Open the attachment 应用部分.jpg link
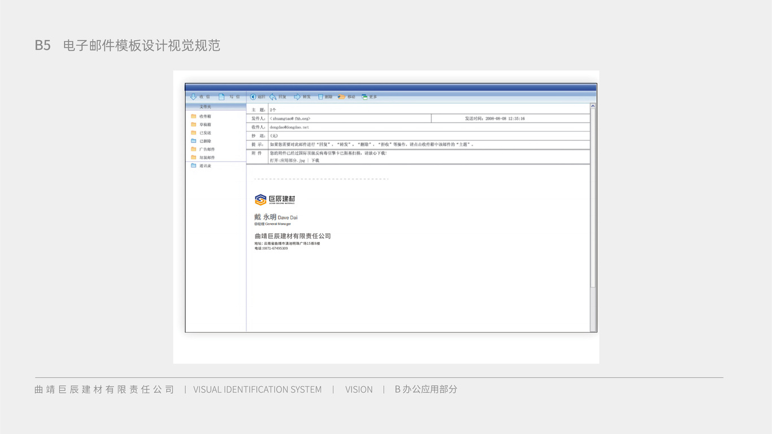The height and width of the screenshot is (434, 772). tap(288, 160)
